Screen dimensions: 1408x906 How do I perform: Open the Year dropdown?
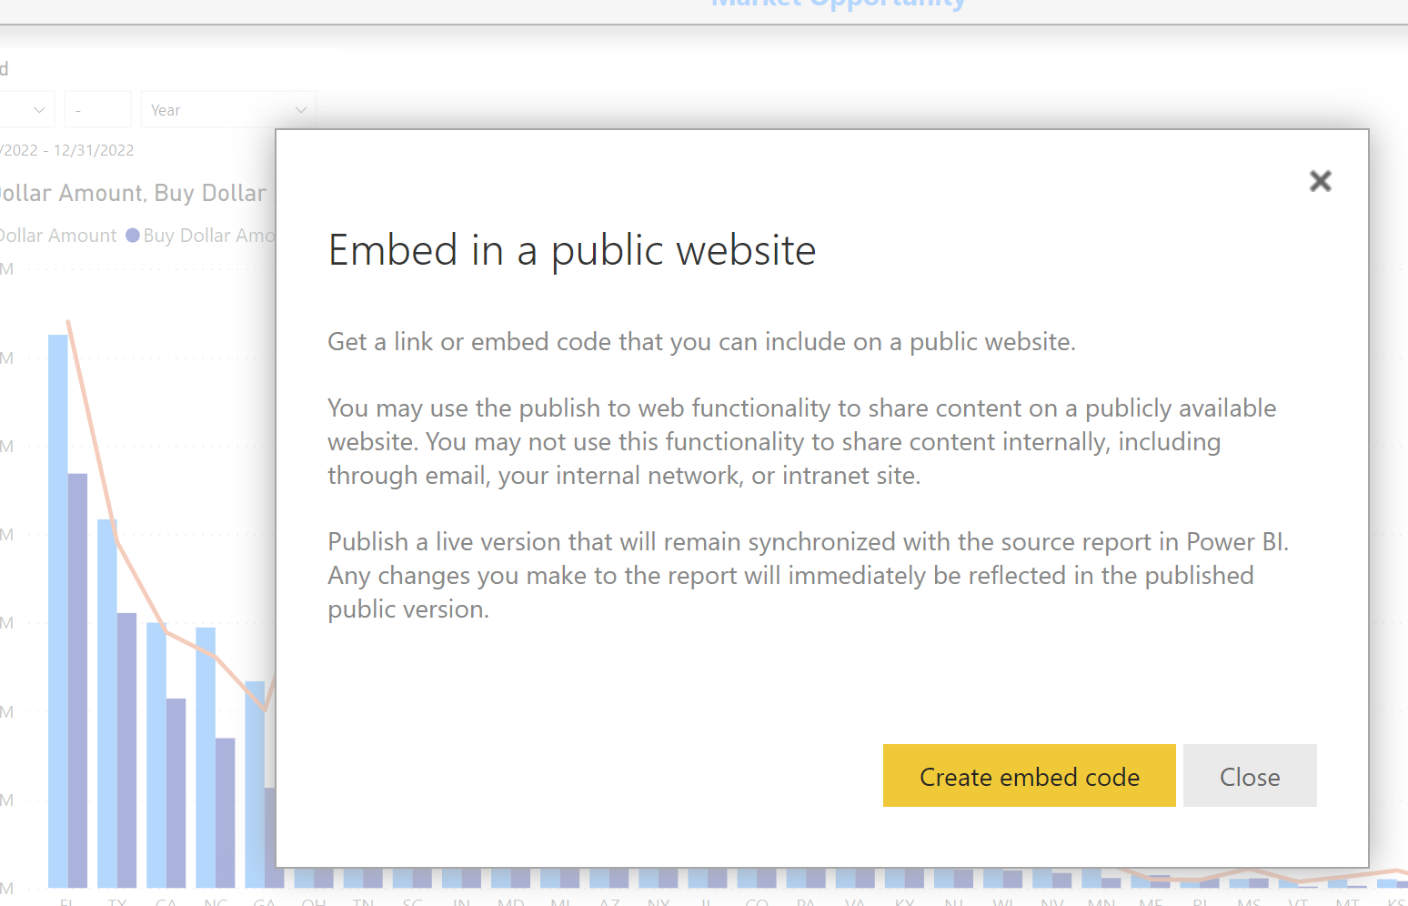tap(228, 110)
